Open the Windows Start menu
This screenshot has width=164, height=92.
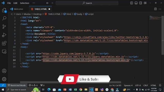pyautogui.click(x=3, y=90)
